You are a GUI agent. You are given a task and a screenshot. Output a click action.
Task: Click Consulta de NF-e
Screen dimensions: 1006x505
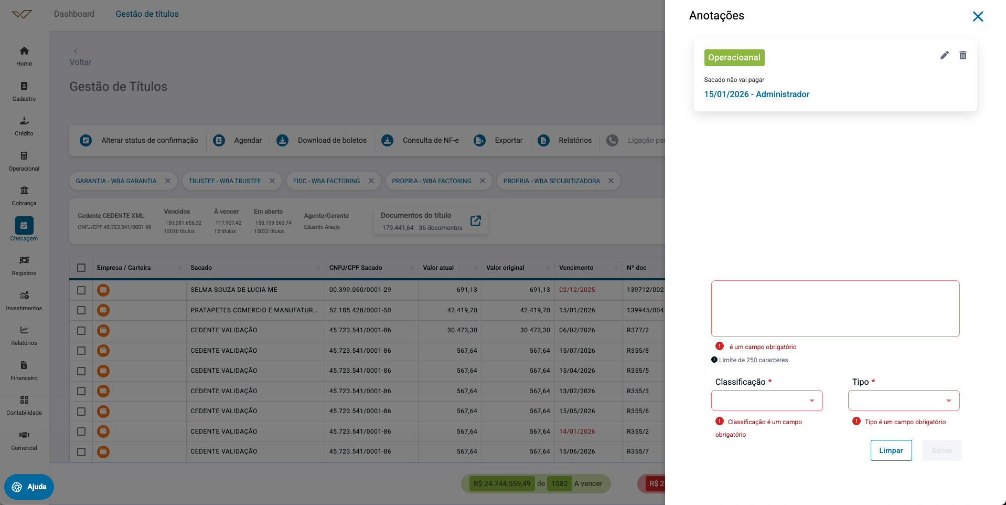click(420, 140)
